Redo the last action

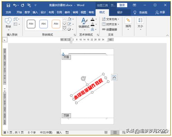coord(22,5)
